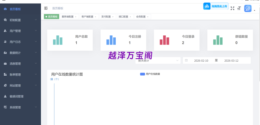Click the user avatar in header
The height and width of the screenshot is (125, 260).
coord(248,8)
